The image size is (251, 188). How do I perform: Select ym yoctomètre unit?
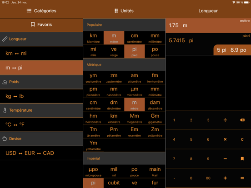point(93,78)
